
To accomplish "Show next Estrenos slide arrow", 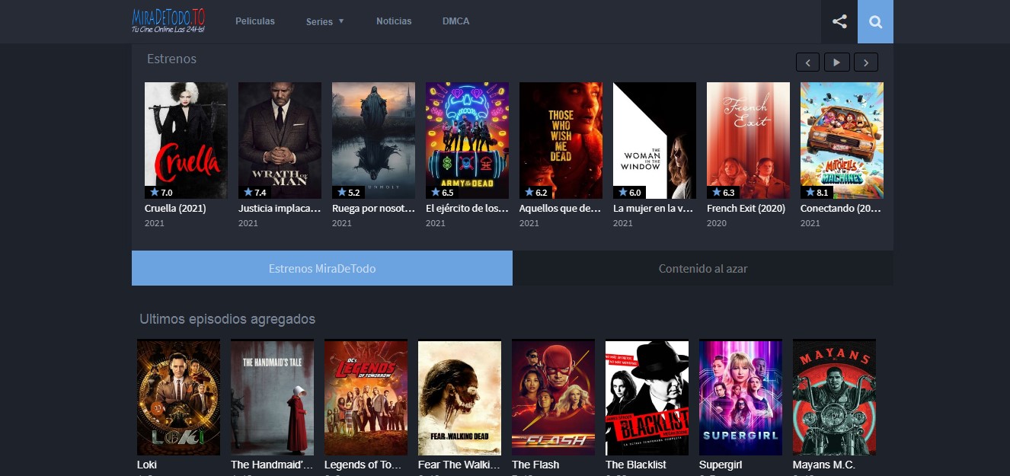I will pyautogui.click(x=866, y=62).
